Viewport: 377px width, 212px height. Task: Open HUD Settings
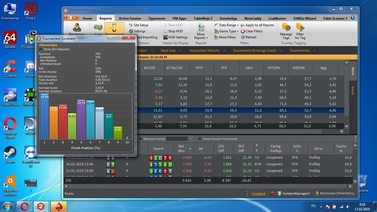175,37
